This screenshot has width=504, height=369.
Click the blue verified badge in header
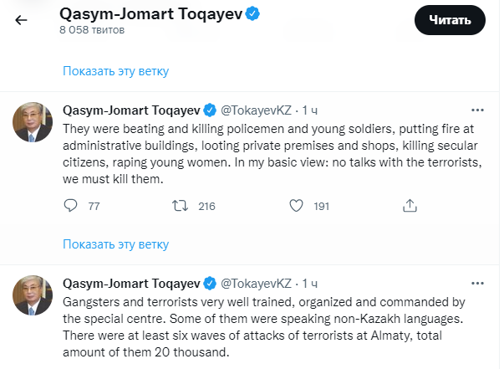(x=252, y=14)
